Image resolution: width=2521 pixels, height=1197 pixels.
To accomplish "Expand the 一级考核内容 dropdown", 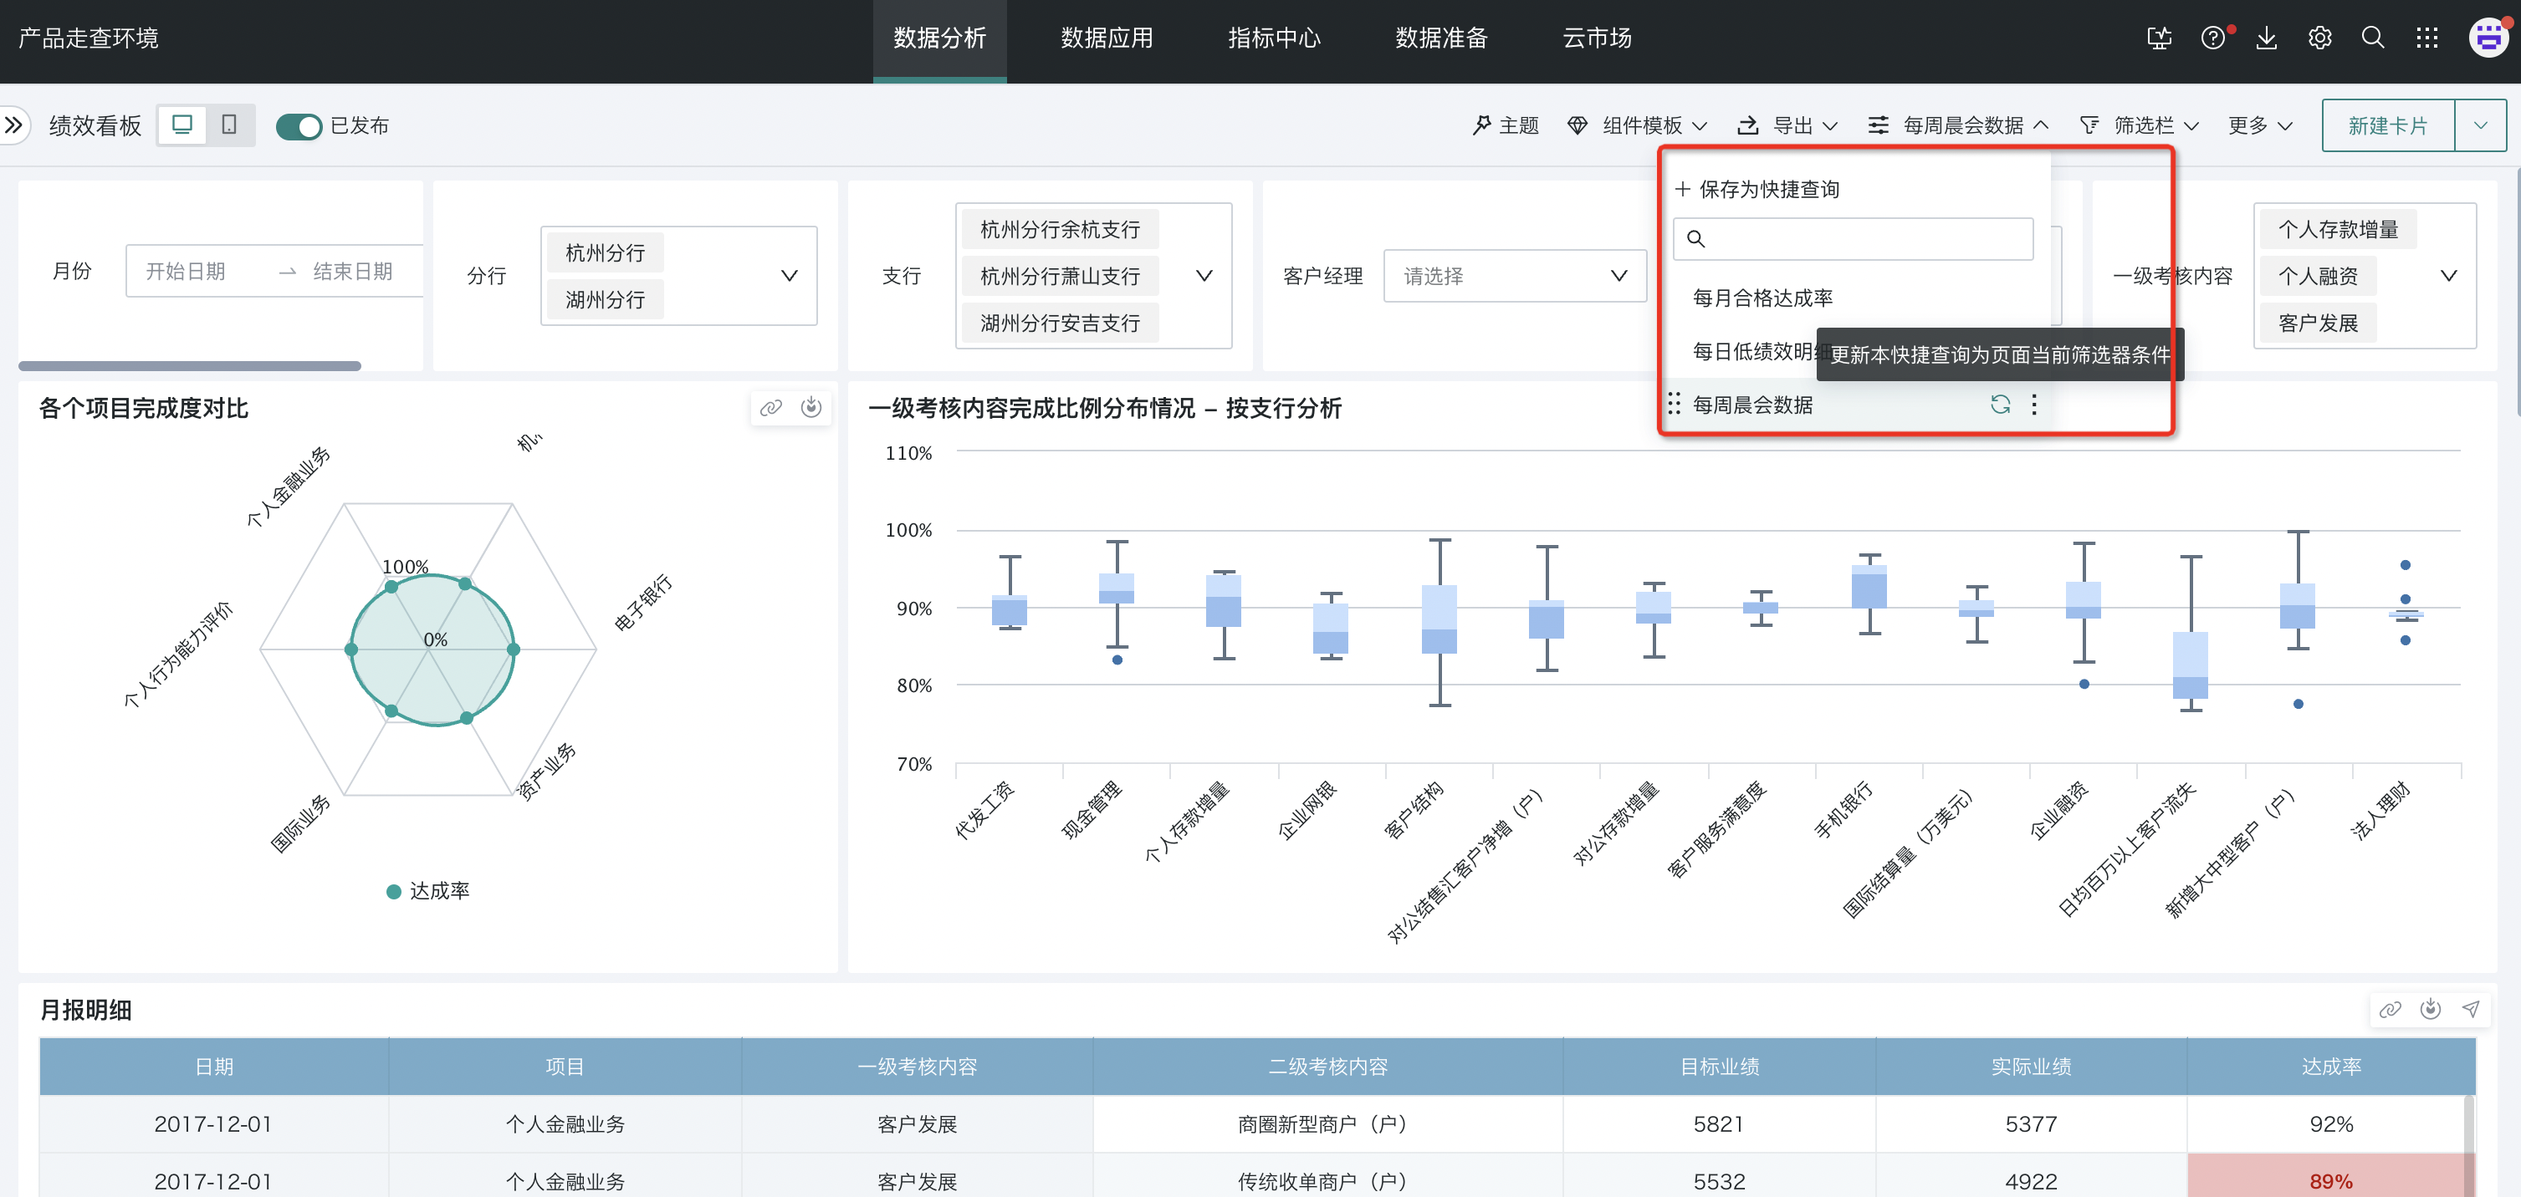I will click(2448, 276).
